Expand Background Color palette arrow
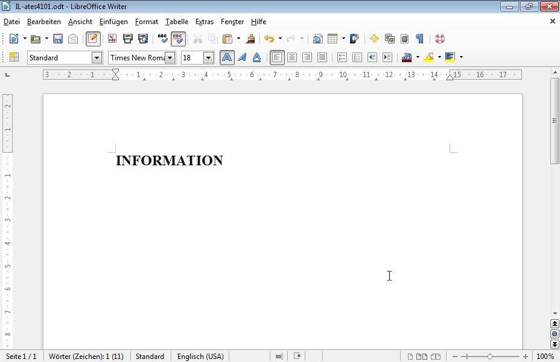This screenshot has width=560, height=362. click(462, 57)
